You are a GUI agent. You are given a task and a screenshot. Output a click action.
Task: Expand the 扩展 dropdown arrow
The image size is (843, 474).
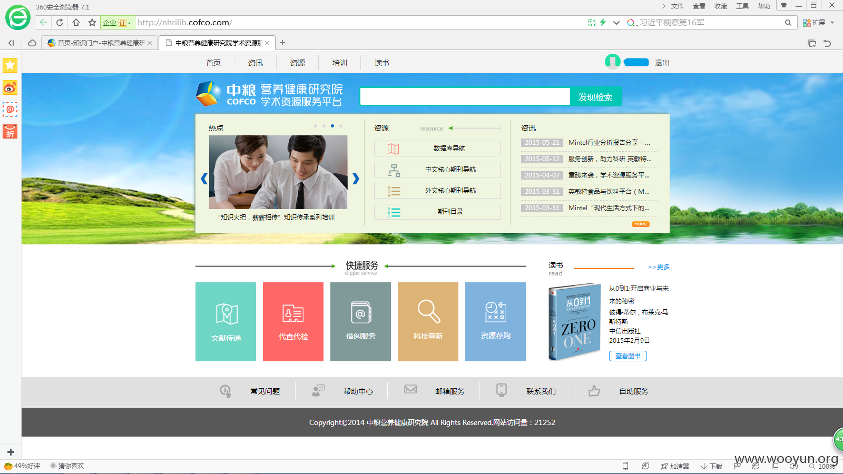tap(832, 23)
